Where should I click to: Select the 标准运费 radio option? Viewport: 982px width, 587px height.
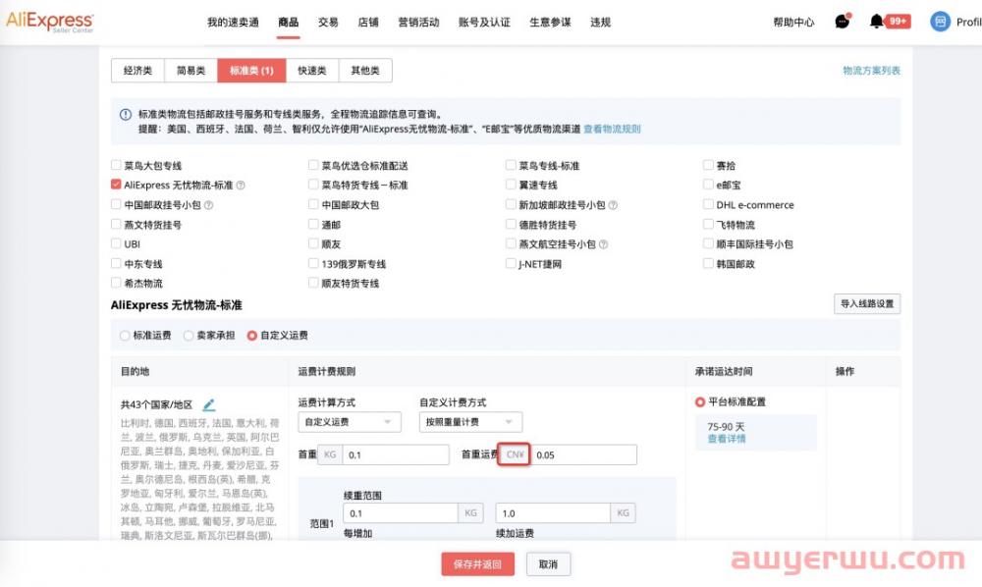[125, 336]
